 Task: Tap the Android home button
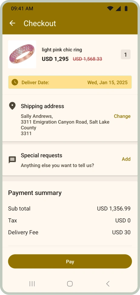tap(70, 284)
